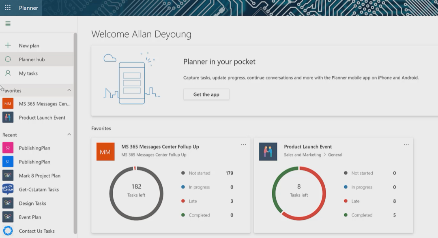Click the Late 3 row on MS 365 card

[x=207, y=201]
